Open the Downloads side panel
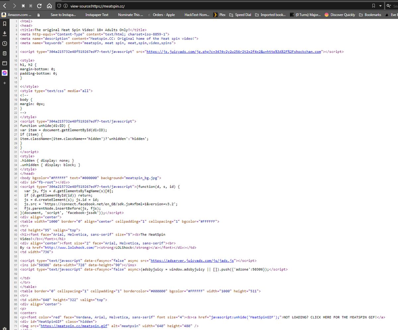Image resolution: width=398 pixels, height=330 pixels. point(5,33)
